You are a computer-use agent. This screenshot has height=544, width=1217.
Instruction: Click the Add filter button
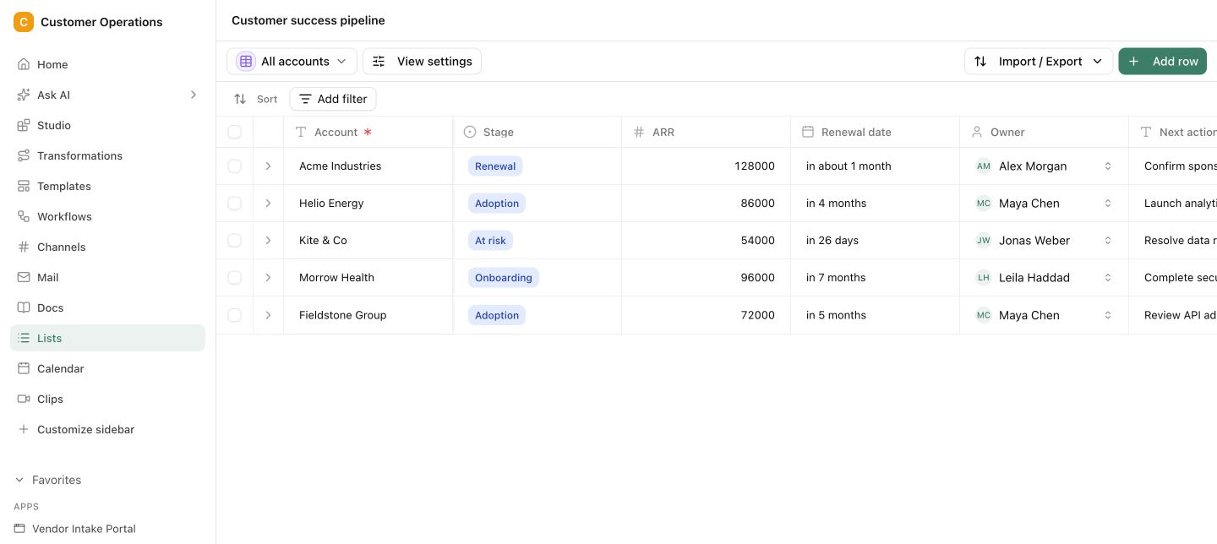pos(333,99)
